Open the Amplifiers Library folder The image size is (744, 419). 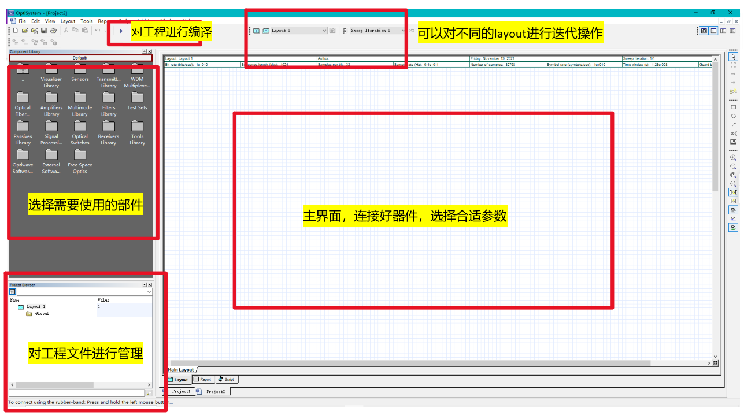[x=51, y=104]
